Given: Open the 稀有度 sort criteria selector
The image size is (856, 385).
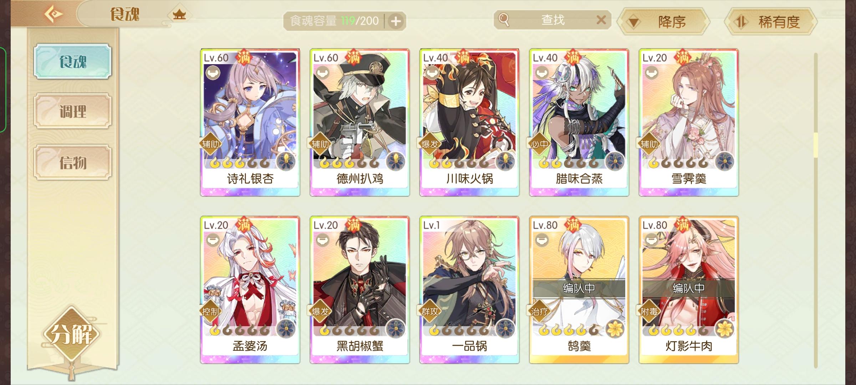Looking at the screenshot, I should point(770,22).
